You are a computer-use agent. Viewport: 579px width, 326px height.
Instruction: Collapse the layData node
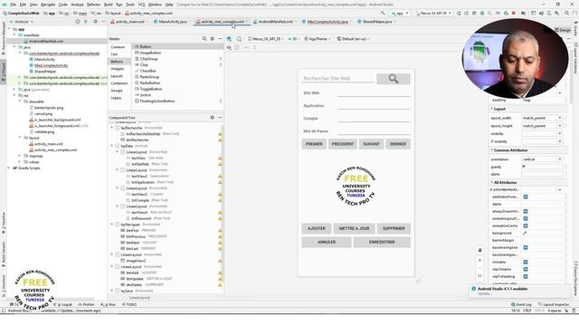pos(112,146)
